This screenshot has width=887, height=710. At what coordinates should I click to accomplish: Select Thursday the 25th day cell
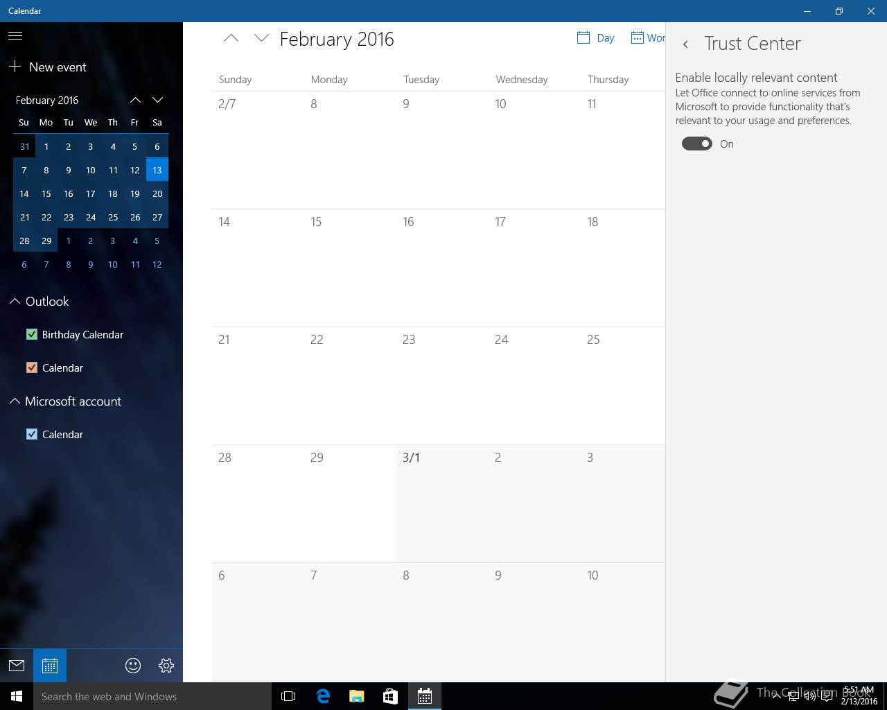coord(623,386)
